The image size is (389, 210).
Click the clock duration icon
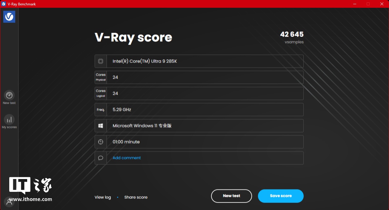pos(101,142)
